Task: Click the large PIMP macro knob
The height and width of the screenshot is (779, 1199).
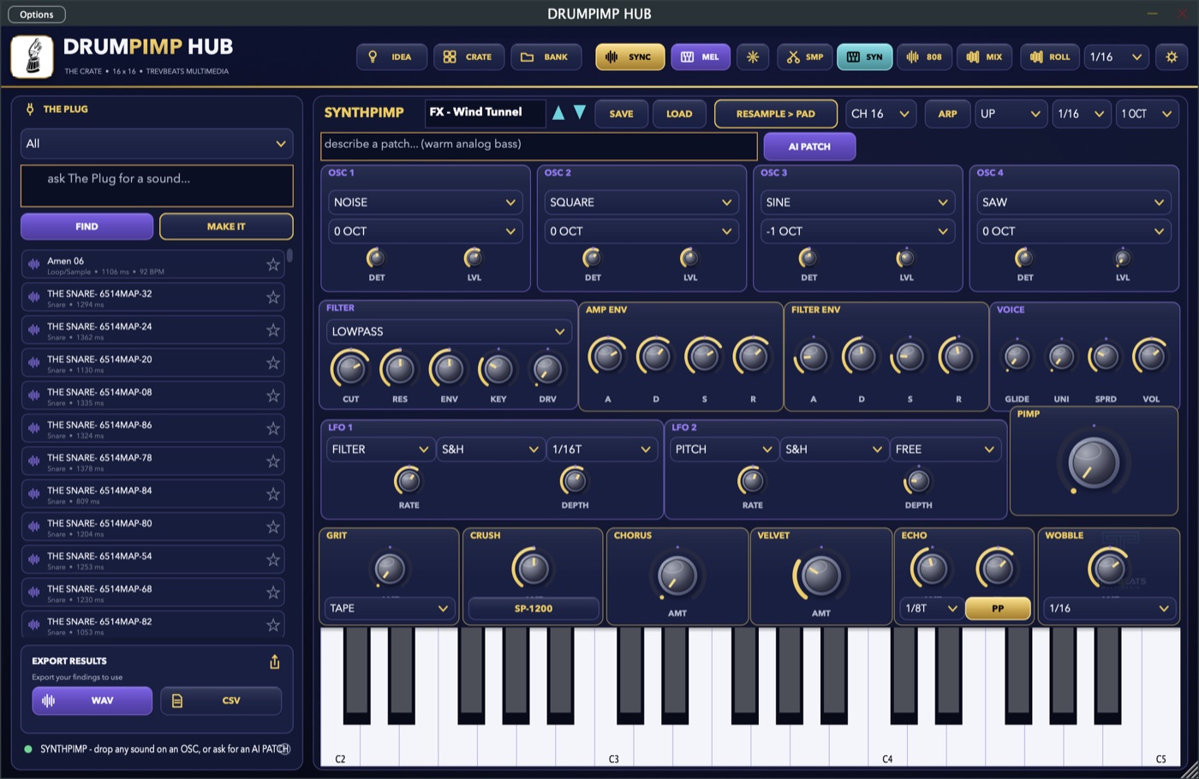Action: (x=1094, y=462)
